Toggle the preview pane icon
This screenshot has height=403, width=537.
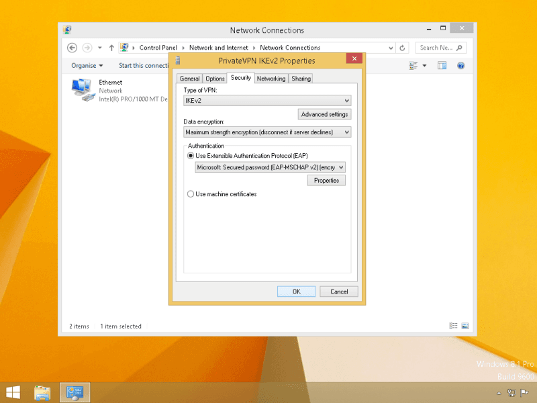pos(442,66)
